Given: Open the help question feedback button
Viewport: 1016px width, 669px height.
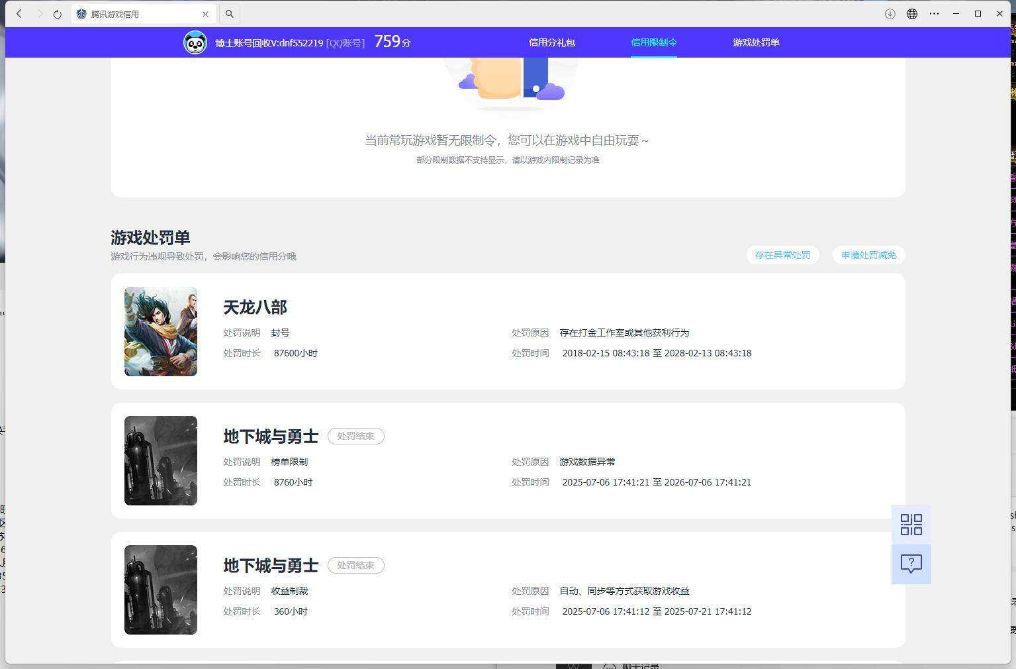Looking at the screenshot, I should coord(911,564).
